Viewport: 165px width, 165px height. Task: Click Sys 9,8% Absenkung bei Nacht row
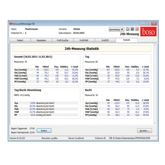pos(46,103)
